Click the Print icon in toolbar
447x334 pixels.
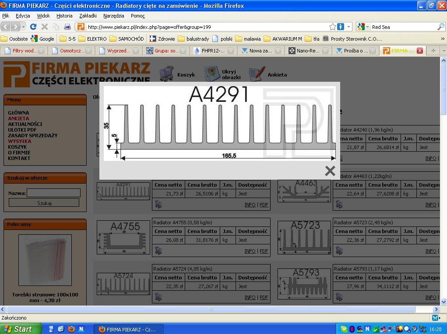[x=67, y=27]
